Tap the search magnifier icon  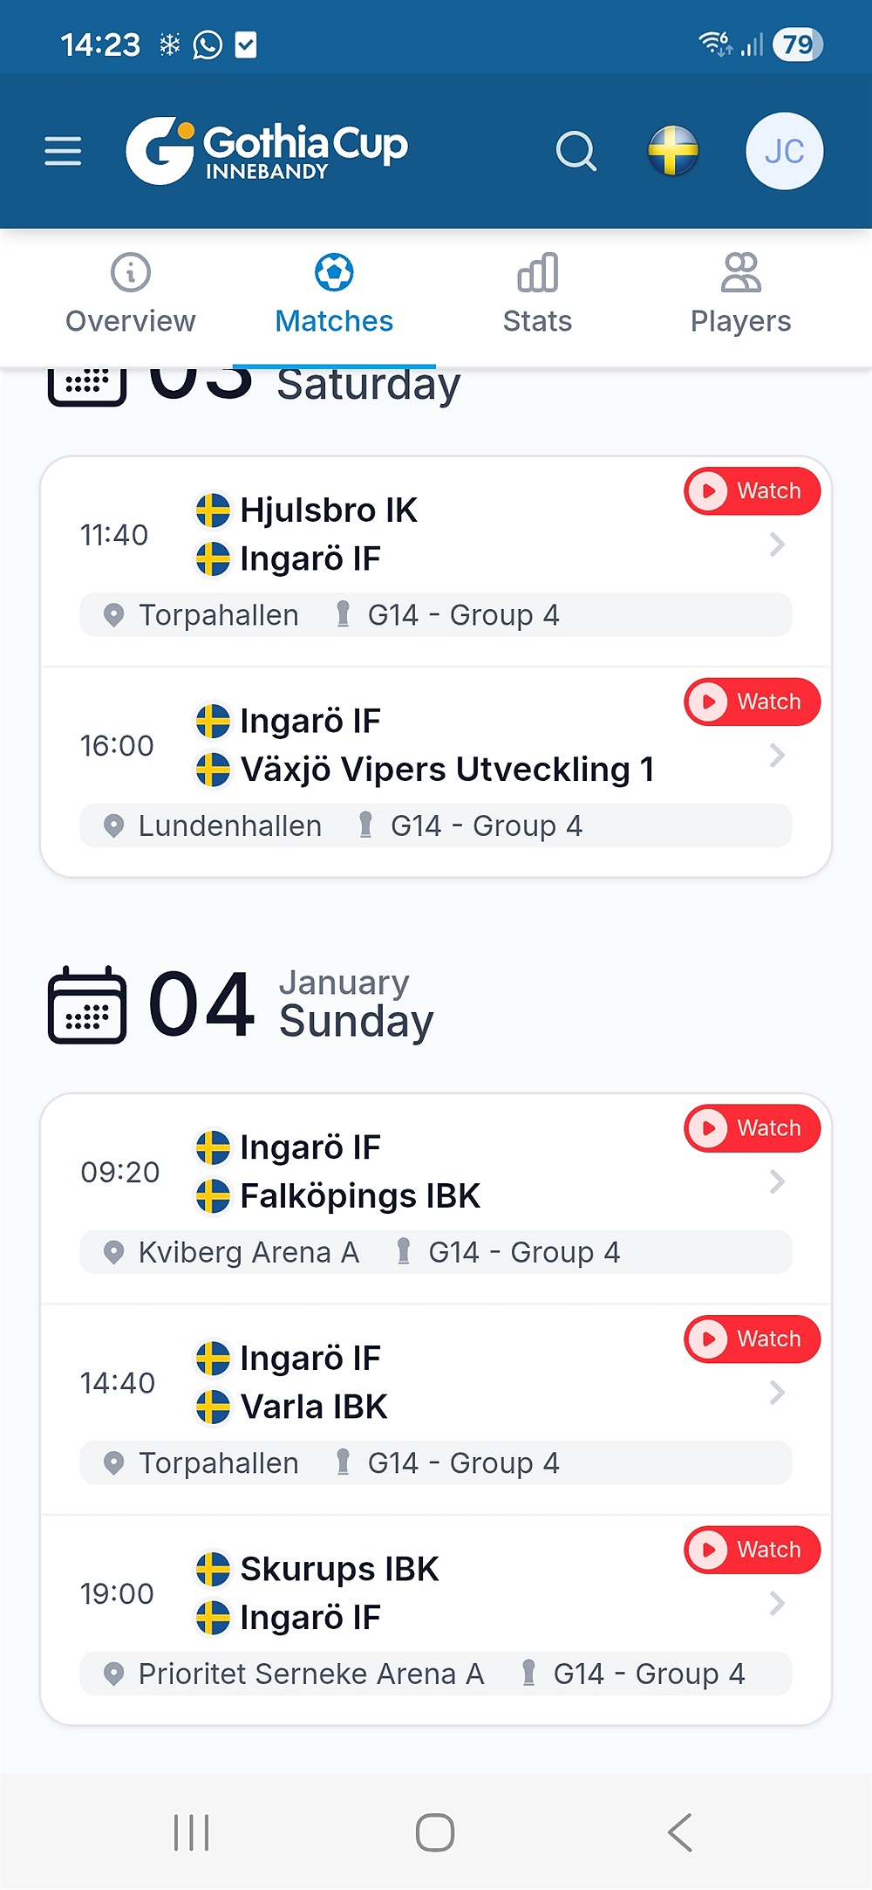click(x=576, y=151)
